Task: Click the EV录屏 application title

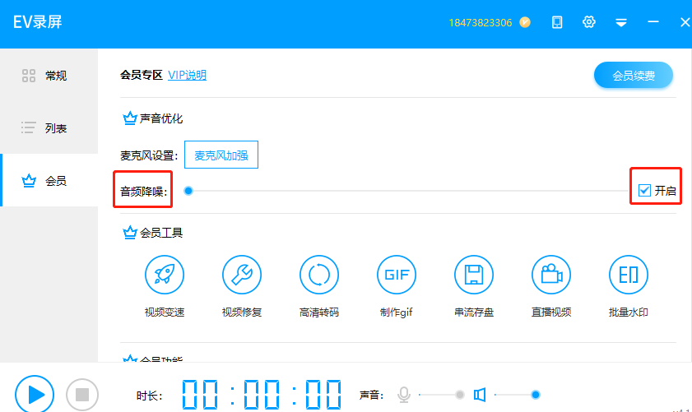Action: pyautogui.click(x=38, y=22)
